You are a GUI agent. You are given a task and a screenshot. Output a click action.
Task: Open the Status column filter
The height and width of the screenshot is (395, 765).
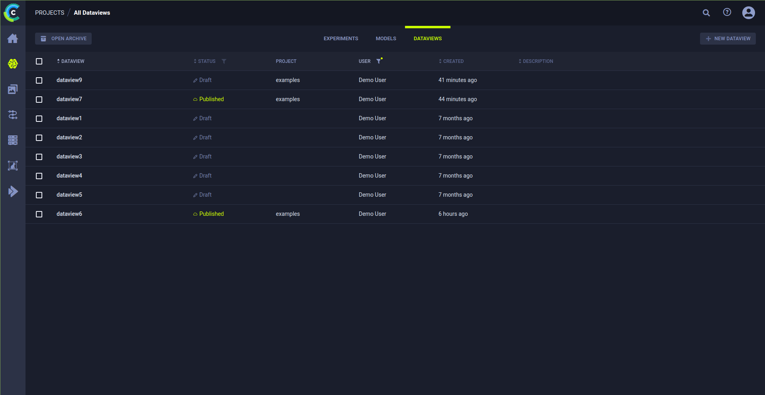coord(224,61)
